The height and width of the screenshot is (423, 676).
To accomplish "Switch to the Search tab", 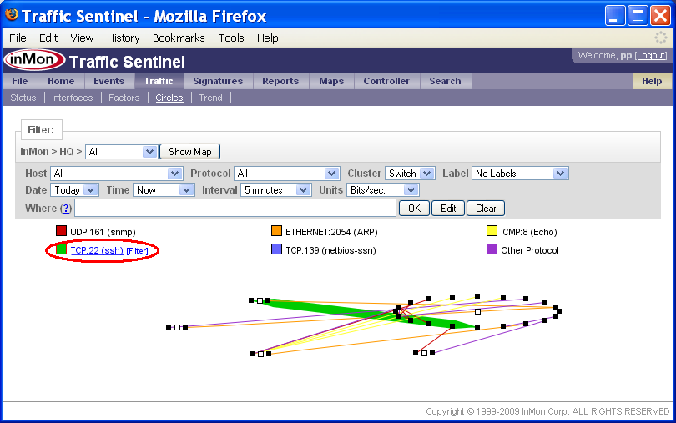I will [446, 81].
